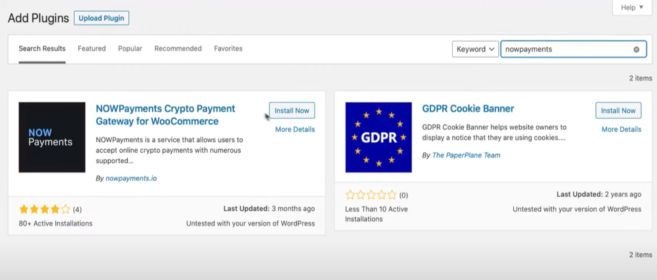The image size is (657, 280).
Task: Visit the nowpayments.io author link
Action: coord(131,179)
